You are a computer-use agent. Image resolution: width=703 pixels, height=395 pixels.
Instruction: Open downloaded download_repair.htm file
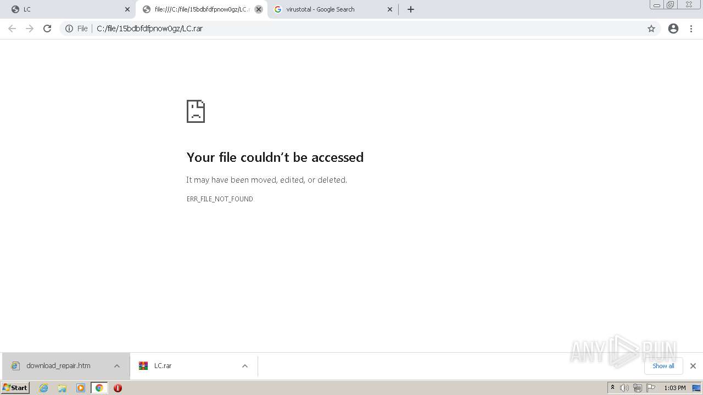pyautogui.click(x=58, y=366)
